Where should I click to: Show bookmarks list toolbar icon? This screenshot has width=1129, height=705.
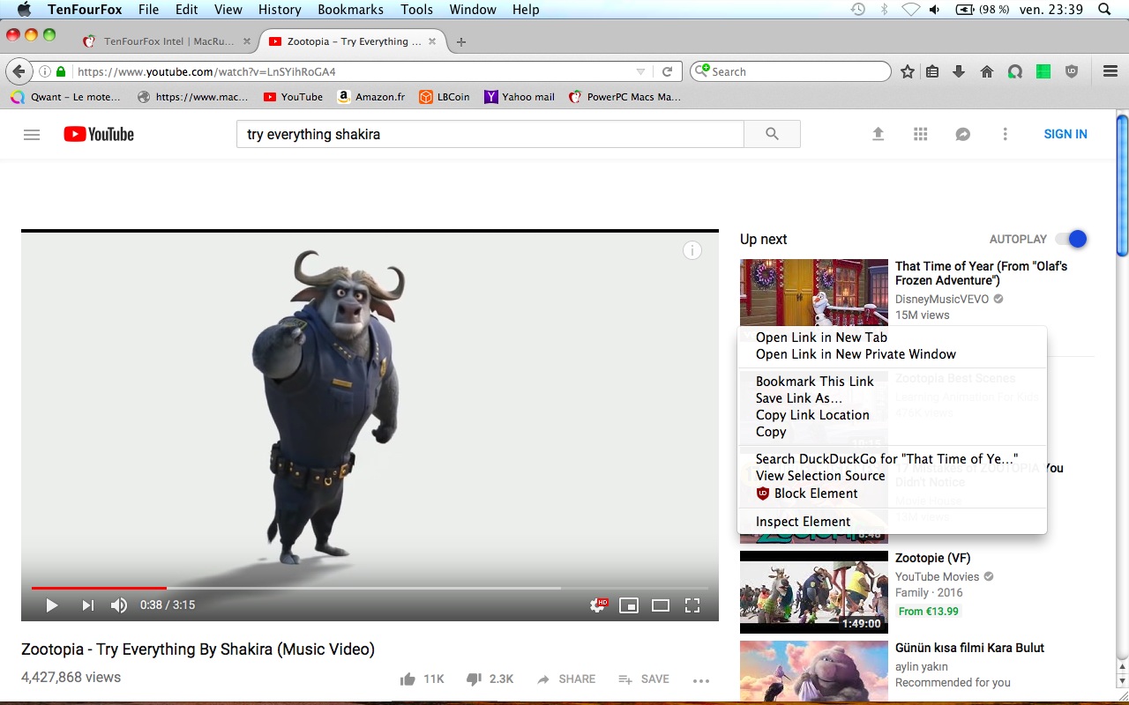pos(932,71)
